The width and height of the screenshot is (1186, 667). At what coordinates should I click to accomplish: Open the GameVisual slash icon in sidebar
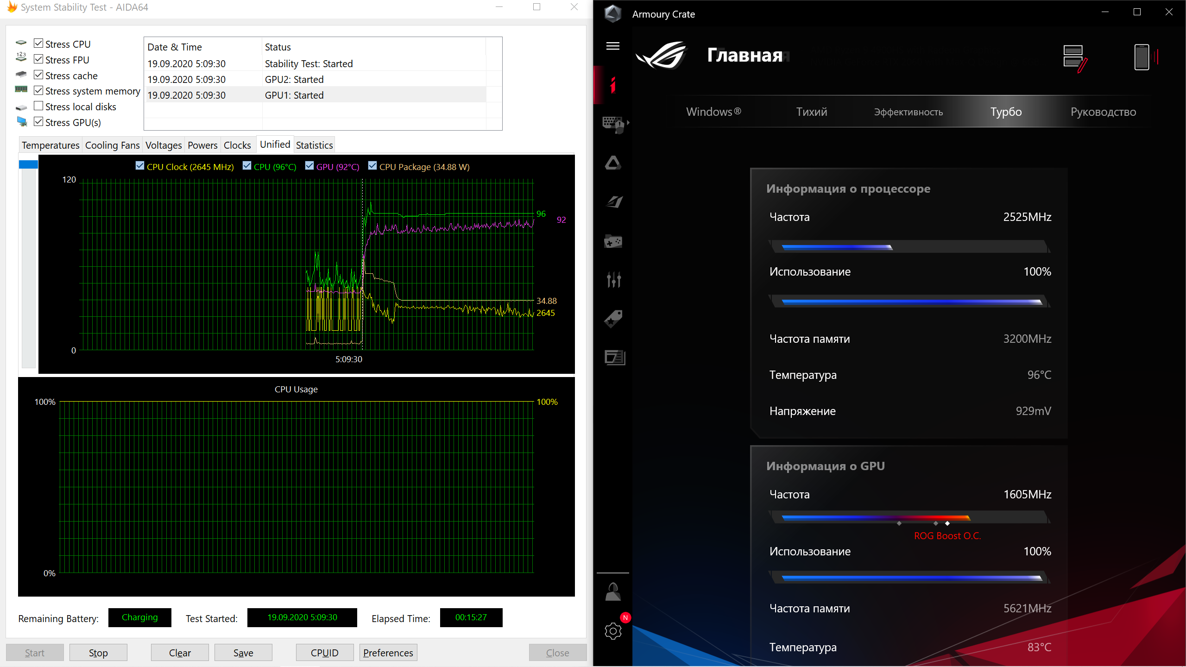(x=614, y=201)
